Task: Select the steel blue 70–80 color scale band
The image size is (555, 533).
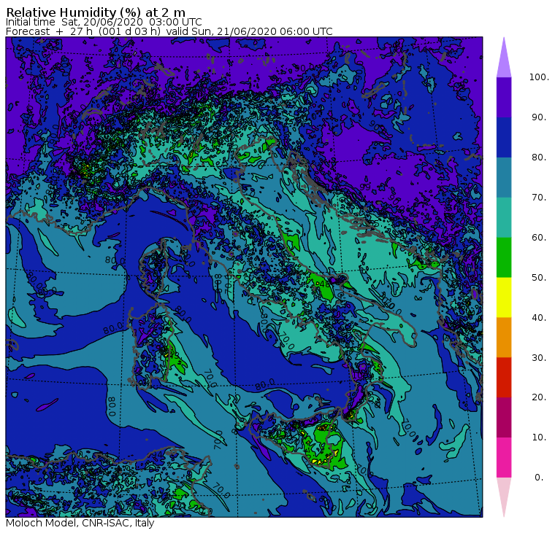Action: [x=504, y=177]
